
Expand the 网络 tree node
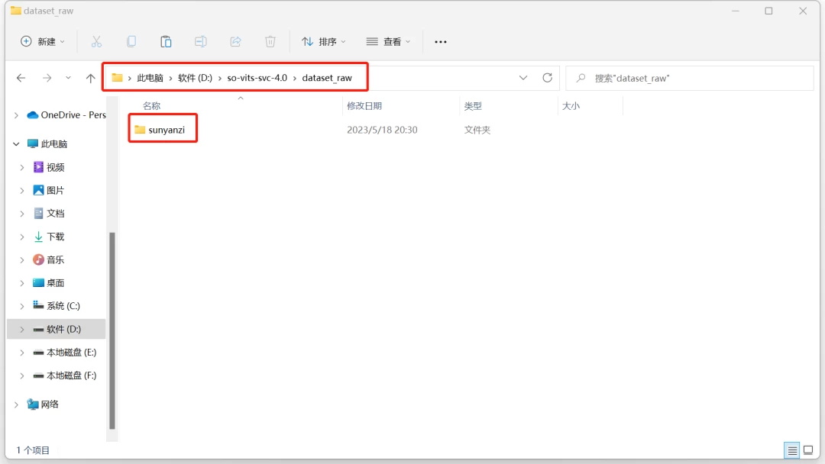point(16,404)
